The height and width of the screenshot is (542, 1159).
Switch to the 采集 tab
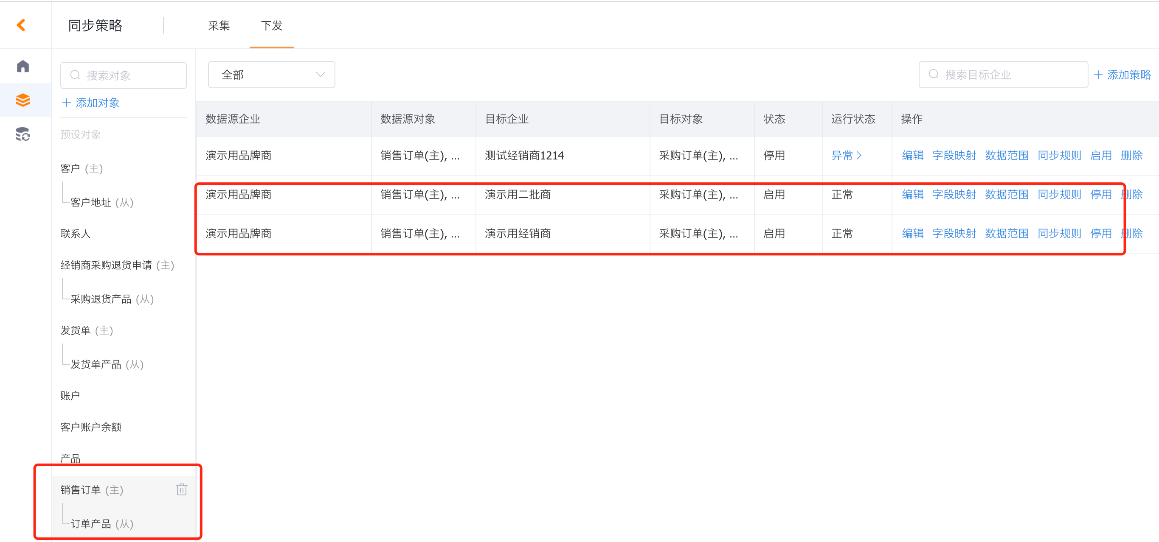click(219, 25)
